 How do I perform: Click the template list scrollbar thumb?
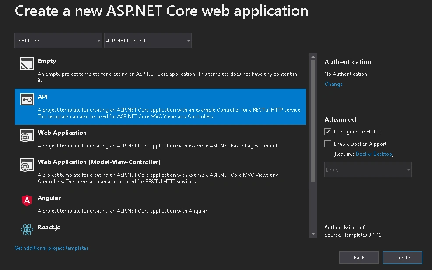(313, 121)
